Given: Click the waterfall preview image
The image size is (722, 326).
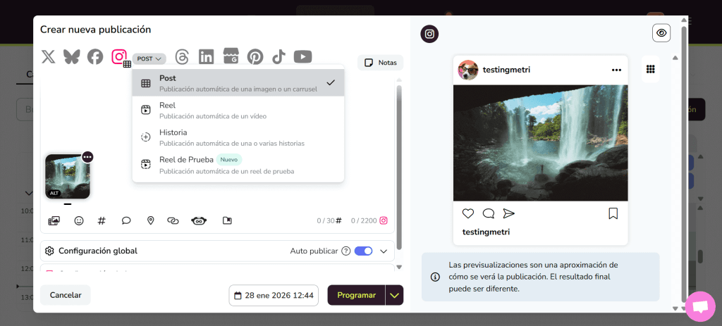Looking at the screenshot, I should 541,143.
